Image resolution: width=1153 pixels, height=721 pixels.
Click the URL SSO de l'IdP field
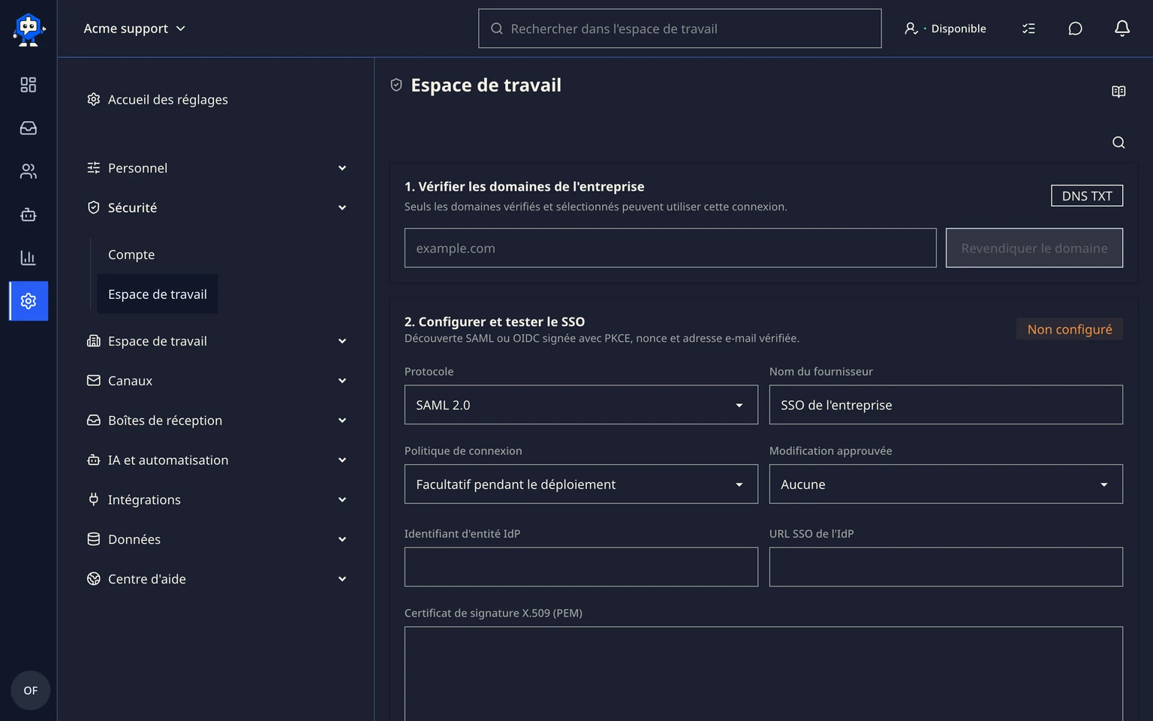(946, 567)
